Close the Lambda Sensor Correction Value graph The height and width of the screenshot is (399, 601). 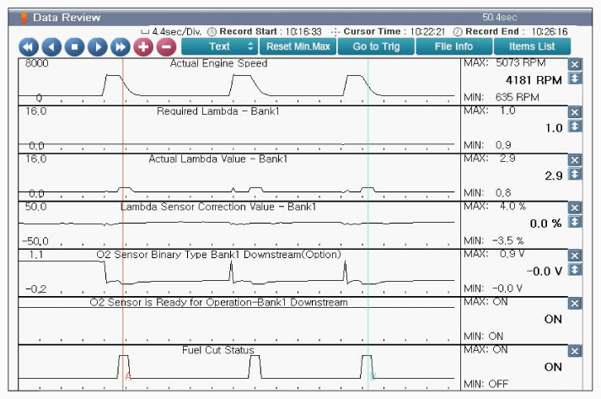(575, 208)
